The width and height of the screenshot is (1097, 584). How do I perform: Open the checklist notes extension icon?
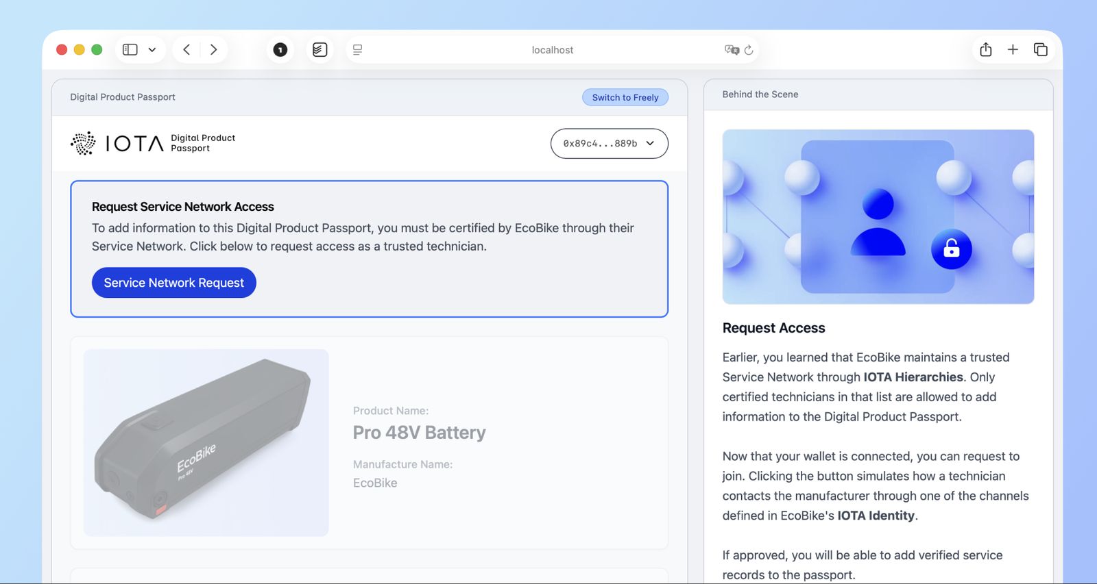pyautogui.click(x=320, y=49)
